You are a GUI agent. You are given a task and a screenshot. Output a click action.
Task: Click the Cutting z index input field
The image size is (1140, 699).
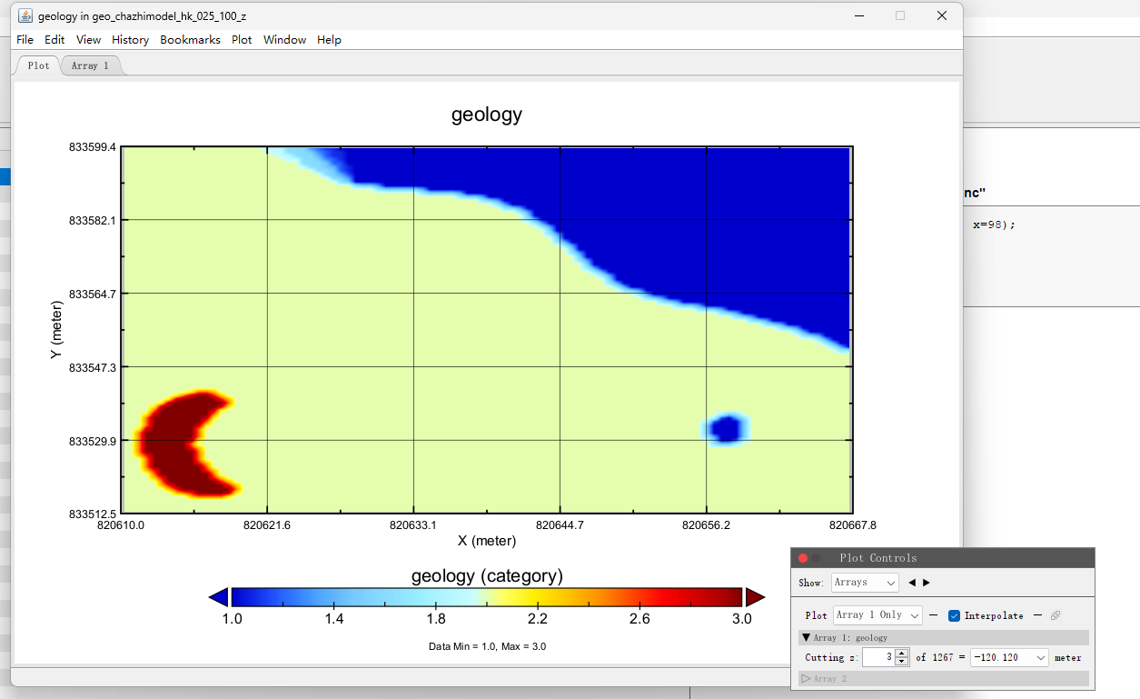[877, 657]
